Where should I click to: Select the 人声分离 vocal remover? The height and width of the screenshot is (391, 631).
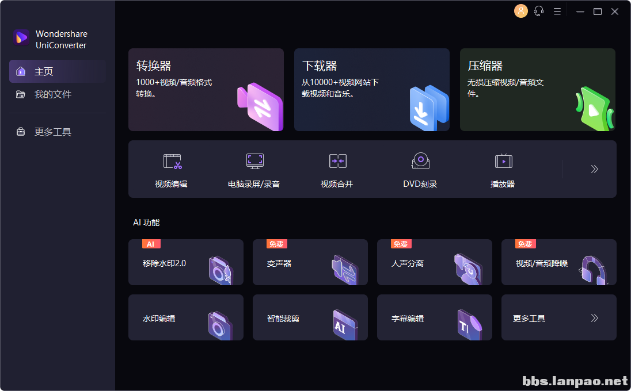[434, 263]
